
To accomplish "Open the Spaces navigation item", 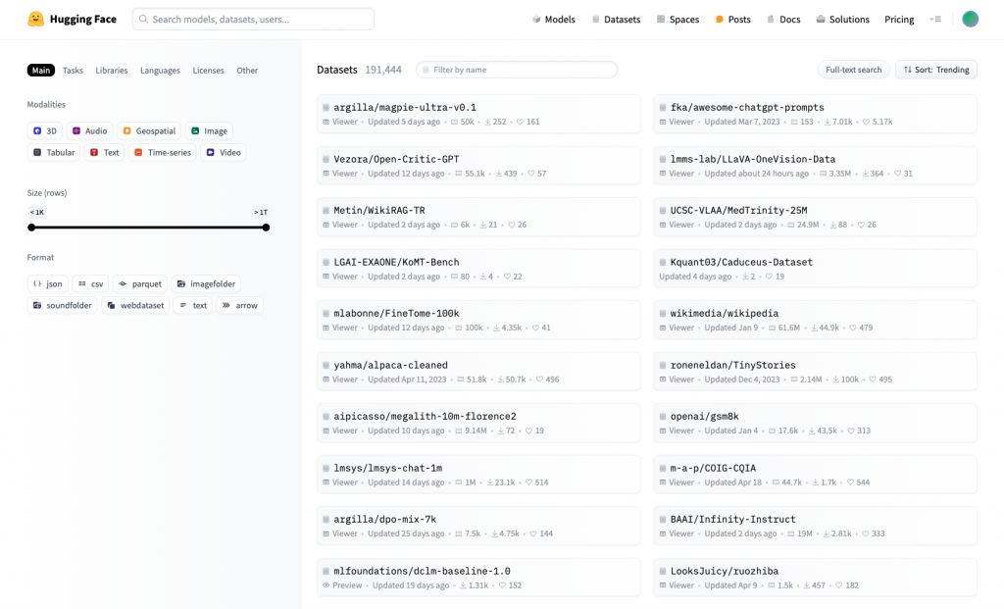I will (x=678, y=20).
